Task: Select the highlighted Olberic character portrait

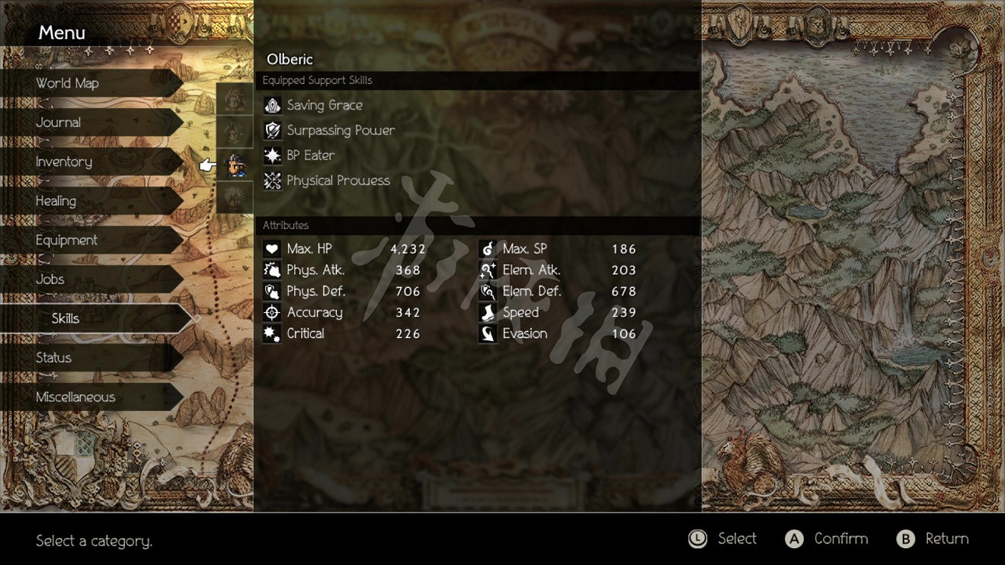Action: coord(235,165)
